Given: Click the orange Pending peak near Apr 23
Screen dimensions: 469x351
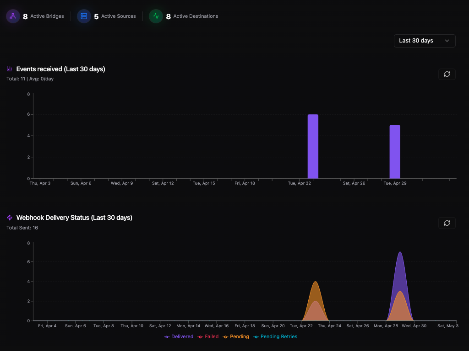Looking at the screenshot, I should pos(315,288).
